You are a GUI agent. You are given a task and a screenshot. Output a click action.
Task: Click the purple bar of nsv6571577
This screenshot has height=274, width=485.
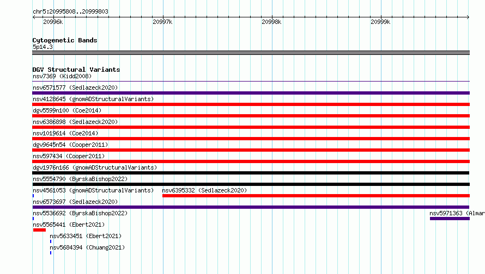click(x=251, y=93)
